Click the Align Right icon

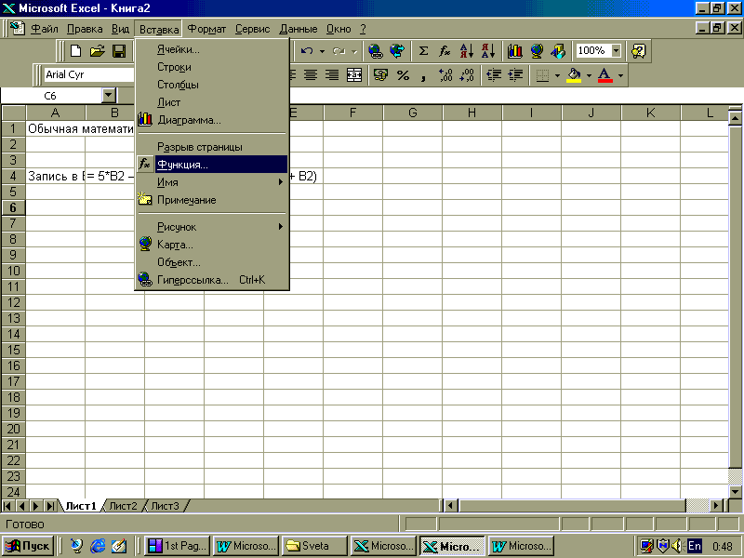(x=332, y=75)
